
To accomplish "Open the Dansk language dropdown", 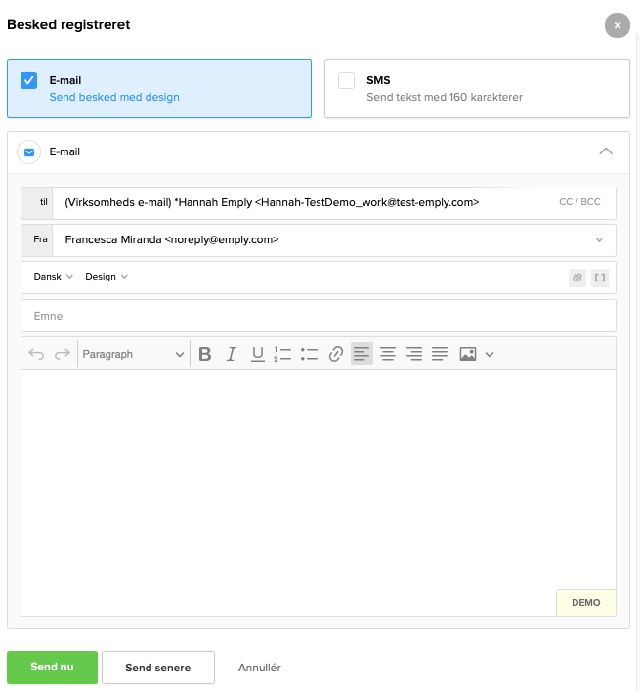I will (54, 277).
